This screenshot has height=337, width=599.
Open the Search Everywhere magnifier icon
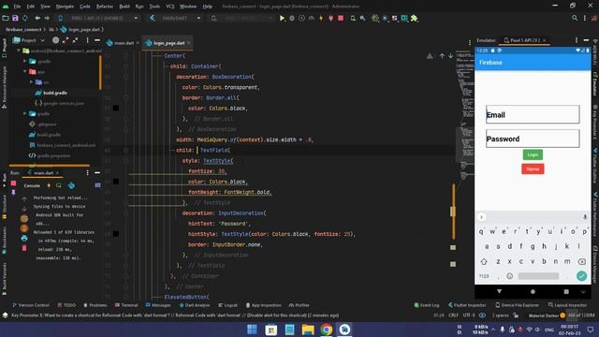(x=575, y=18)
